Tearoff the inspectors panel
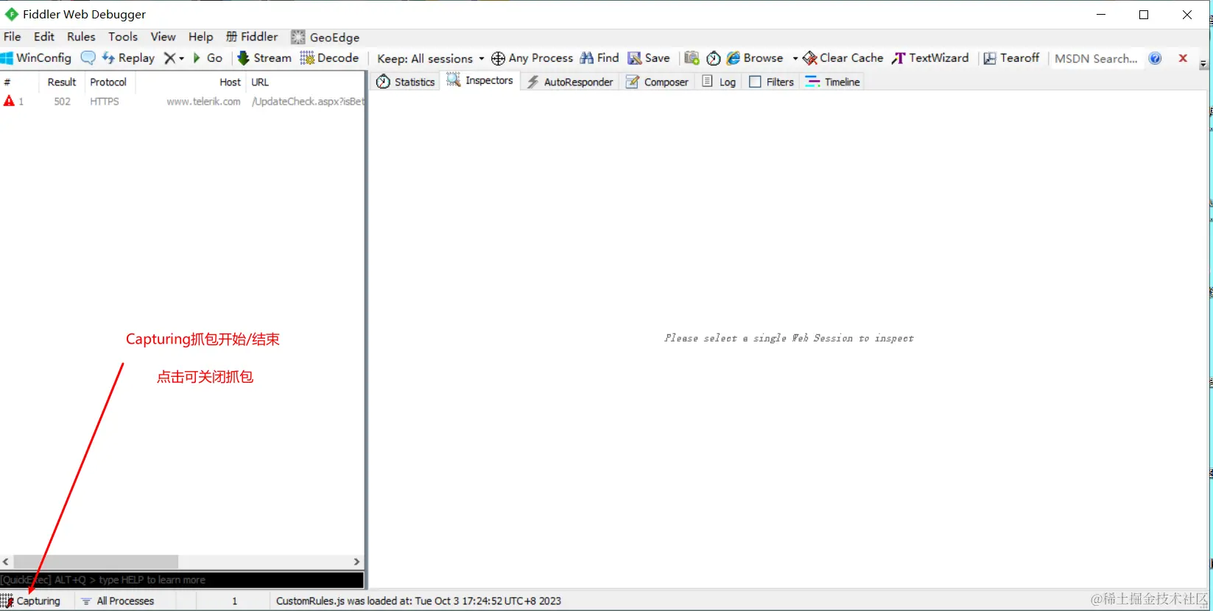The height and width of the screenshot is (611, 1213). click(x=1012, y=57)
